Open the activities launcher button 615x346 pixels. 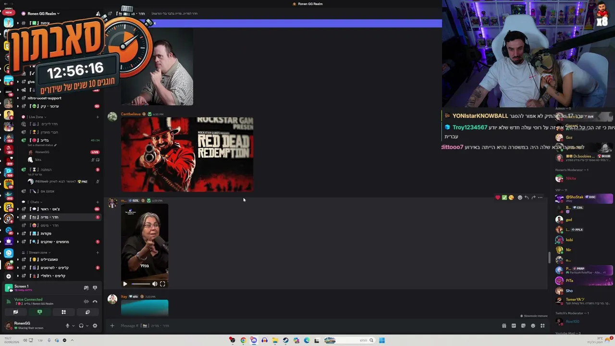pyautogui.click(x=63, y=312)
